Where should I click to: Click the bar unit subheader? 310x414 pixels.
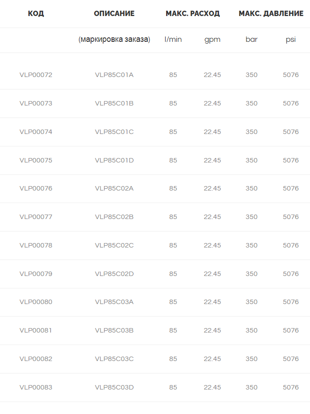click(x=251, y=40)
